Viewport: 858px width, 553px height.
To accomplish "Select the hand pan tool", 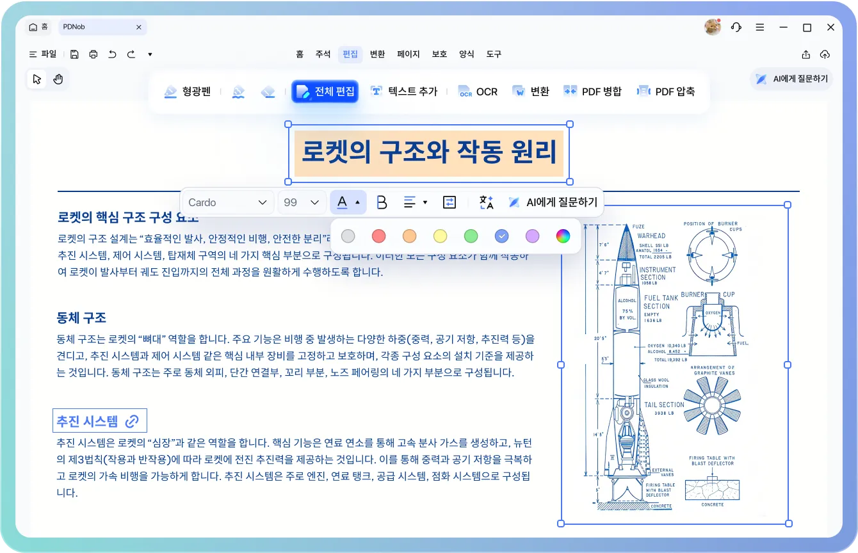I will (58, 79).
